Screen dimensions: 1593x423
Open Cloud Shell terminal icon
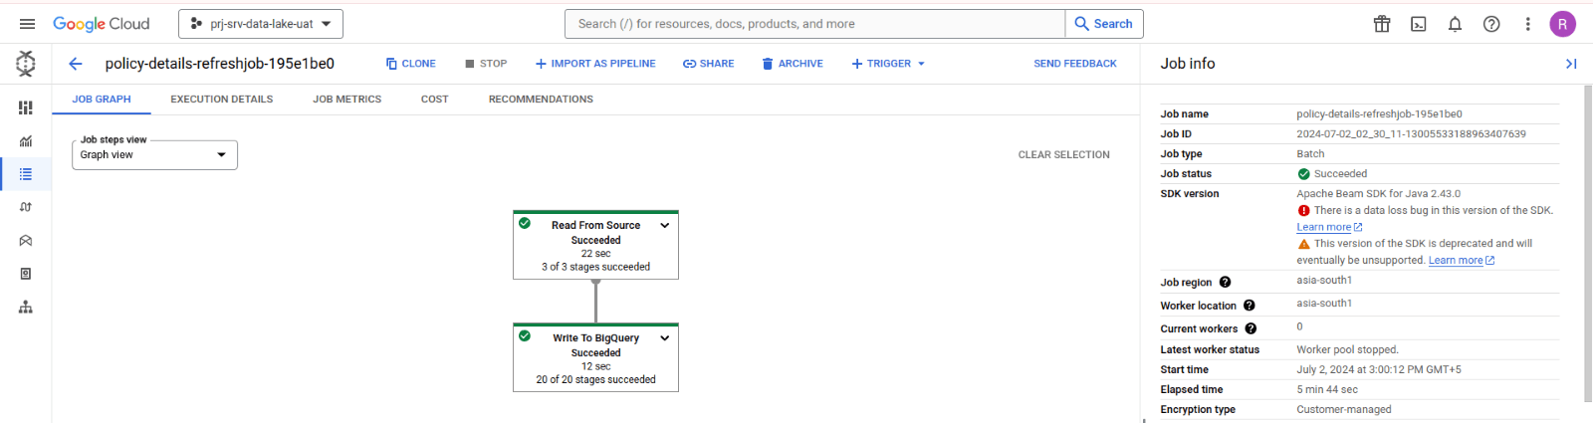1419,24
